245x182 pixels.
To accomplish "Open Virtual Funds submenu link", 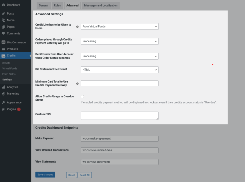I will pos(10,68).
